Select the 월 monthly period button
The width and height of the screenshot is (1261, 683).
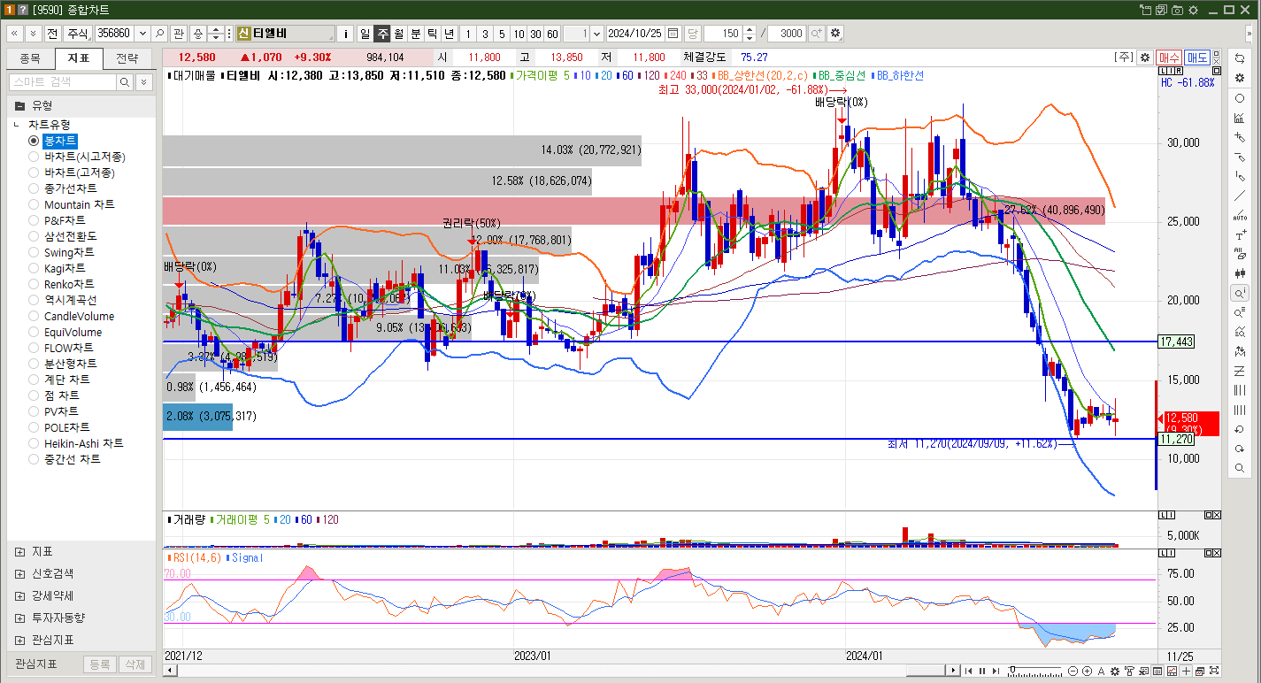[x=398, y=33]
